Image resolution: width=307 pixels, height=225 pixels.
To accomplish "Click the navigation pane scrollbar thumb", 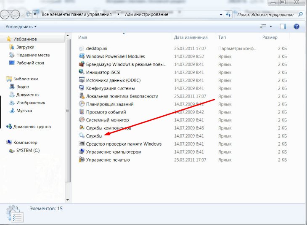I will coord(68,111).
